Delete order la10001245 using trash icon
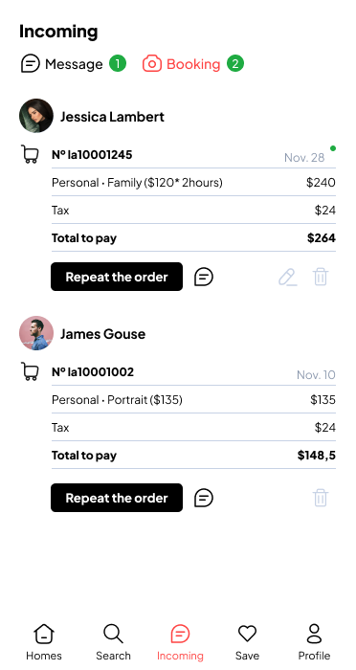The image size is (356, 670). [321, 277]
